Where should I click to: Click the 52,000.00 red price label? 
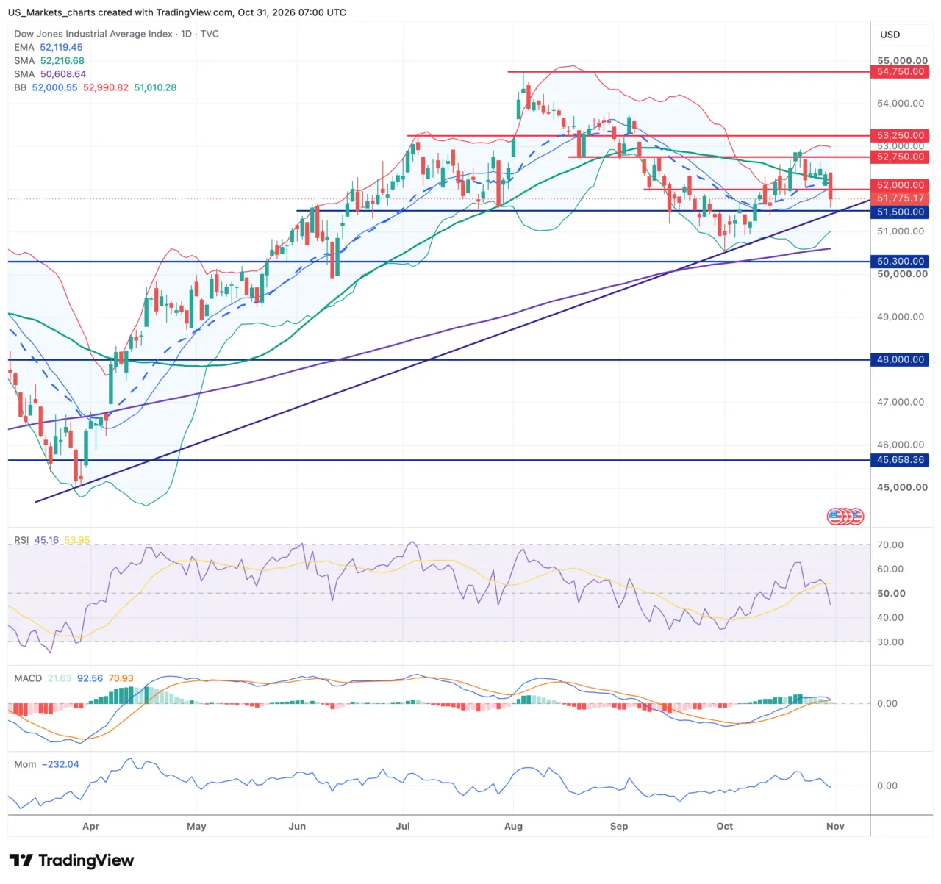pos(900,185)
